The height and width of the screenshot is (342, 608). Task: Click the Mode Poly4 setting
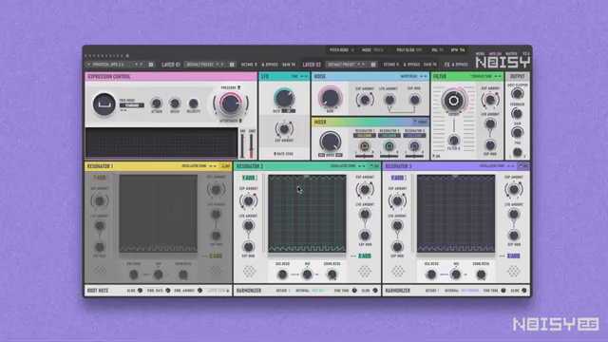point(372,50)
